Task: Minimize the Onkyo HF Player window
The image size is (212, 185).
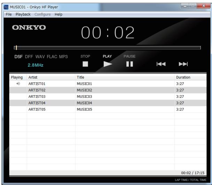Action: click(185, 6)
